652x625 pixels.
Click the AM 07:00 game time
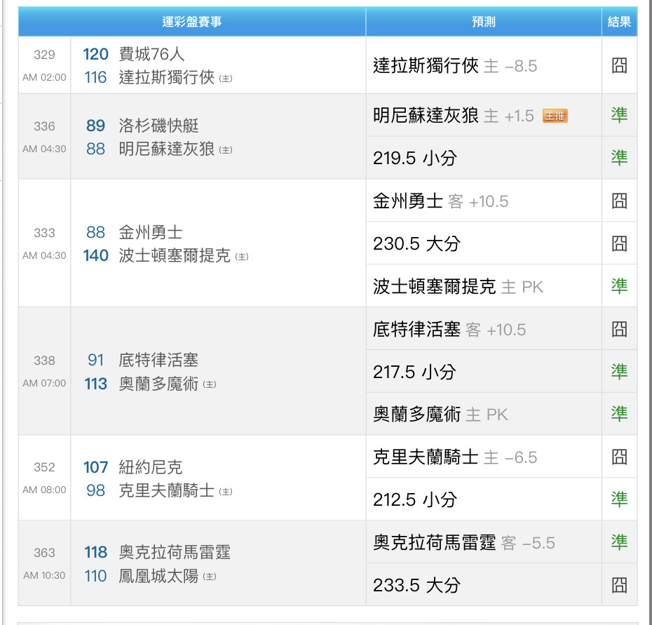tap(44, 383)
